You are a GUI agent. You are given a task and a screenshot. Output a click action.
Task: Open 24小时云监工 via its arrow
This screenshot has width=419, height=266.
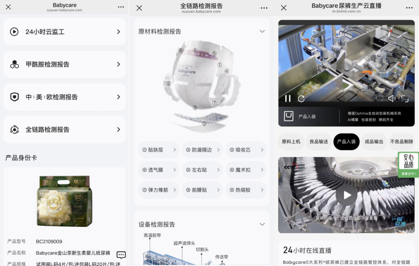point(118,32)
